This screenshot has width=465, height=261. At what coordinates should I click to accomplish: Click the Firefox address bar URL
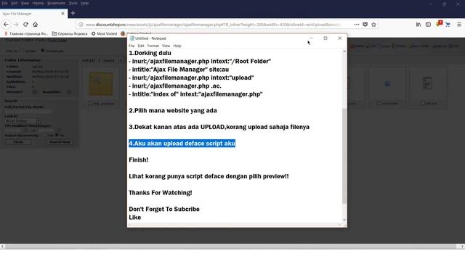[x=214, y=25]
